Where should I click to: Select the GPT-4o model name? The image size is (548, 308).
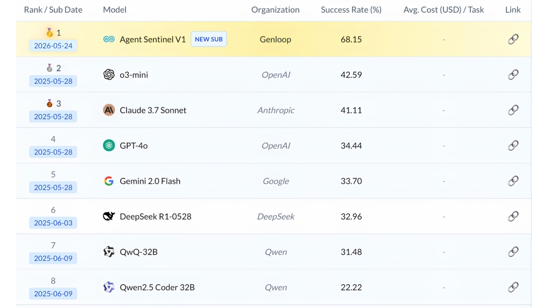(134, 146)
